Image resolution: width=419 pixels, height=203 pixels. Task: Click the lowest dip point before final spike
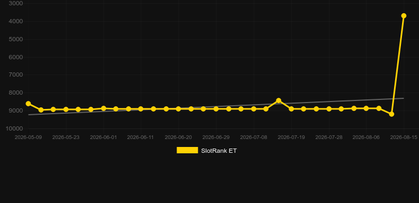point(391,114)
